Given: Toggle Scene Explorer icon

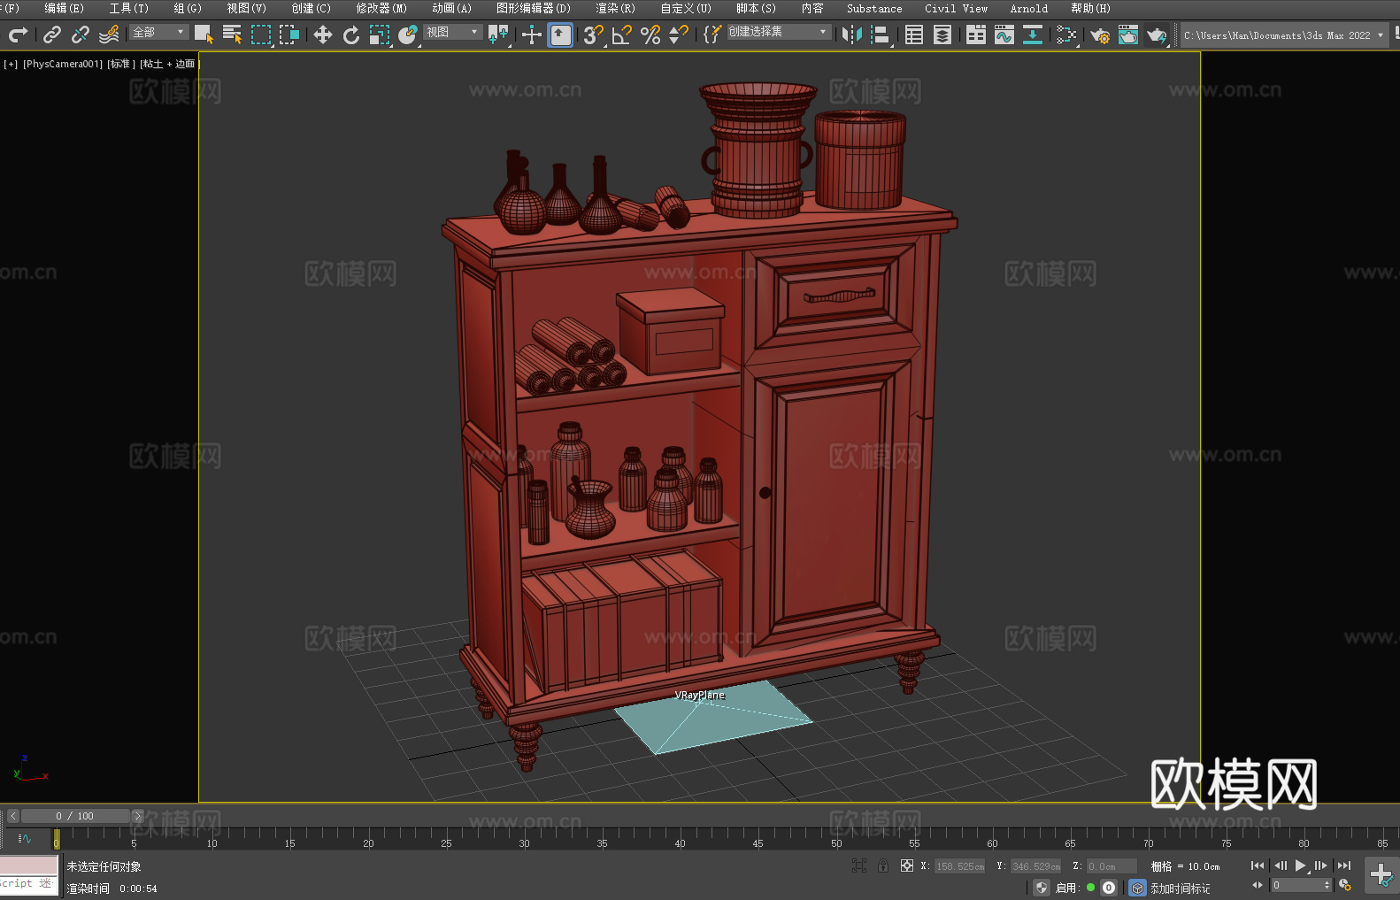Looking at the screenshot, I should [914, 35].
